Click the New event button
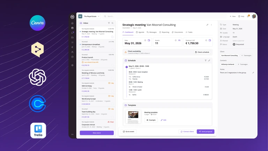 [x=97, y=133]
